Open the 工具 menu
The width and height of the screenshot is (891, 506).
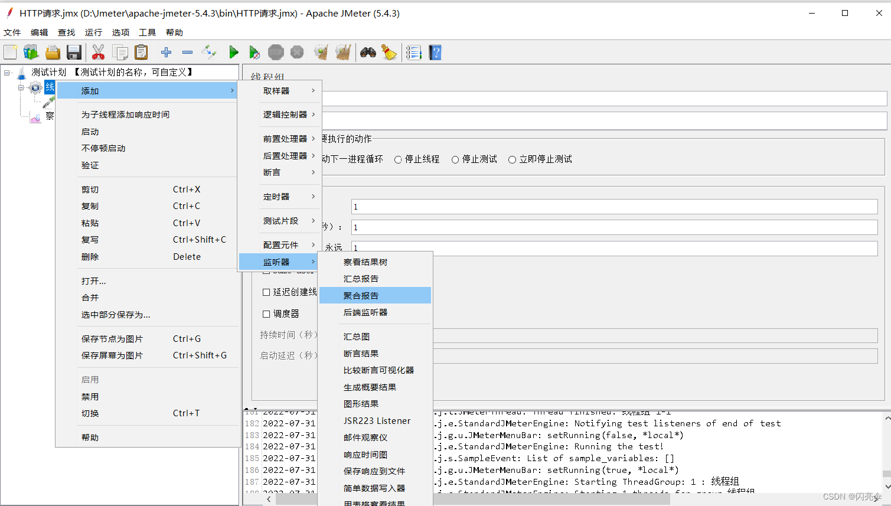[147, 32]
